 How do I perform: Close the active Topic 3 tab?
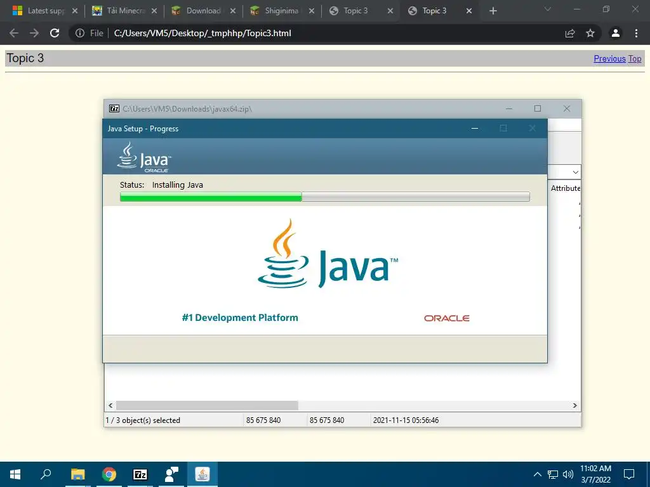469,11
